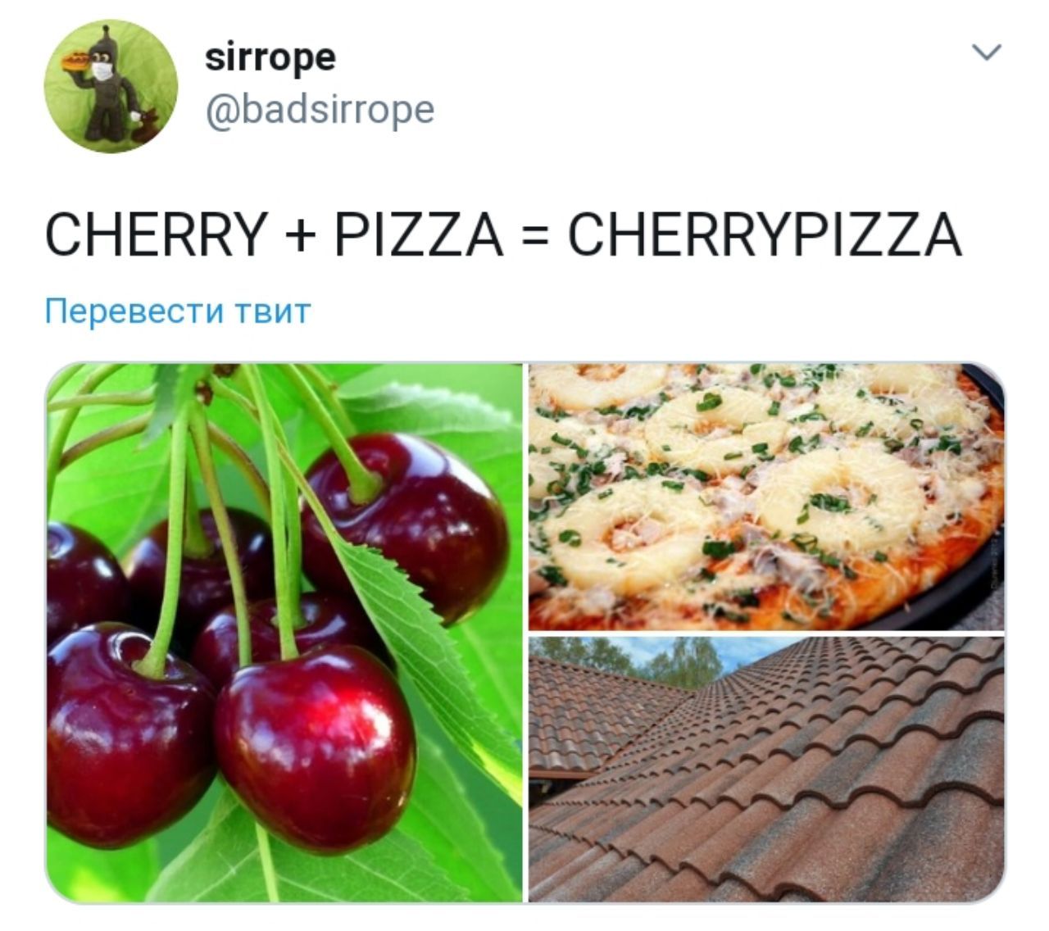Open the cherries photo on the left

(284, 633)
